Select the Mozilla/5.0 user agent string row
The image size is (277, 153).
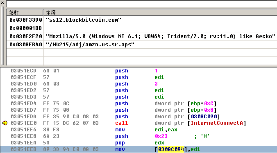(142, 36)
